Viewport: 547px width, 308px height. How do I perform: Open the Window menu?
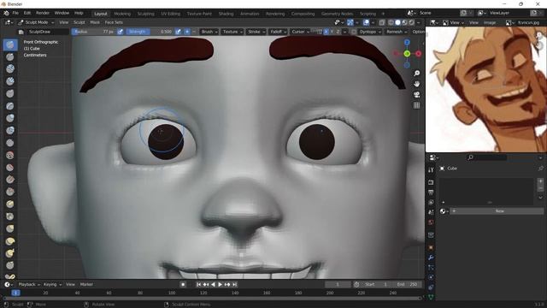click(62, 13)
